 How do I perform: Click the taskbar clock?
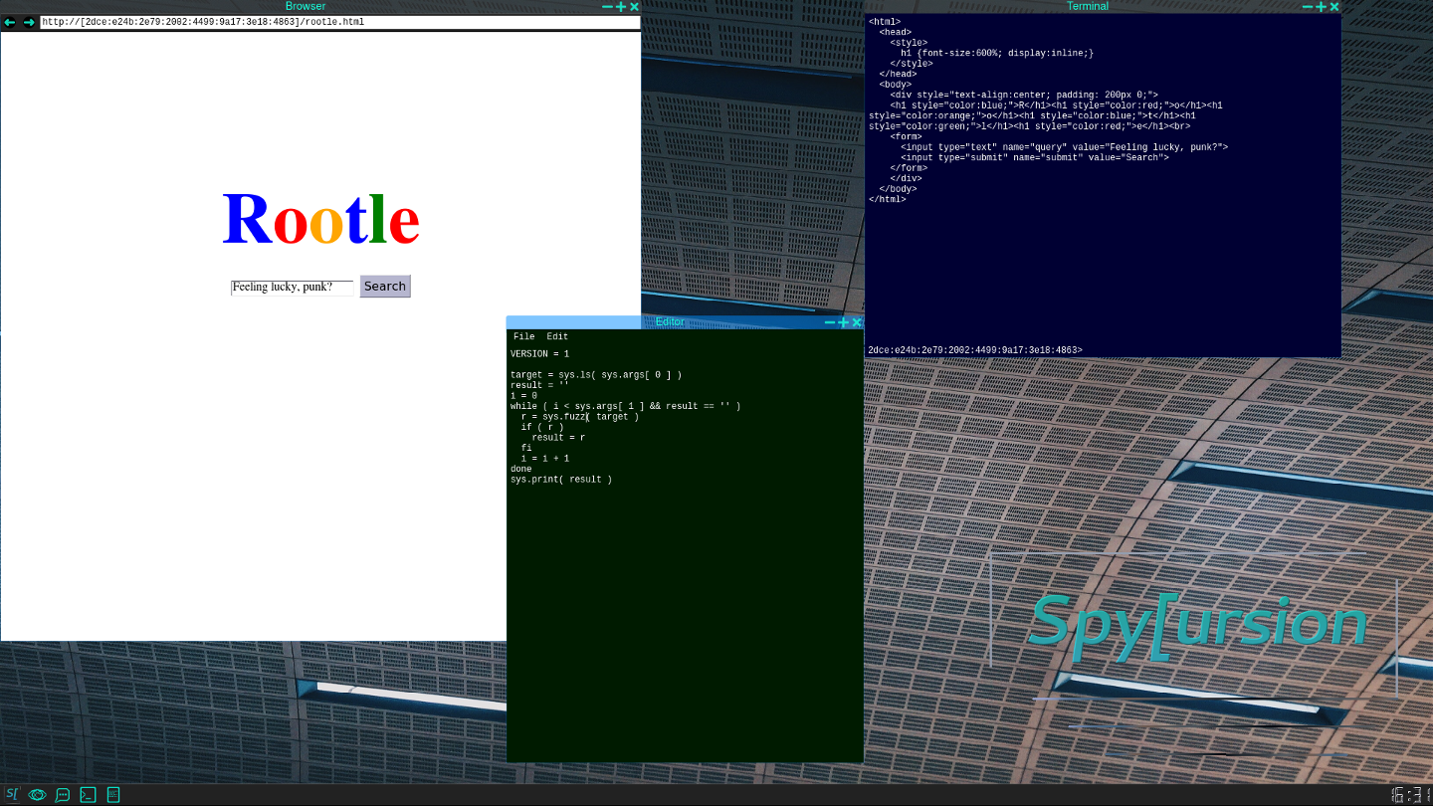click(x=1410, y=794)
